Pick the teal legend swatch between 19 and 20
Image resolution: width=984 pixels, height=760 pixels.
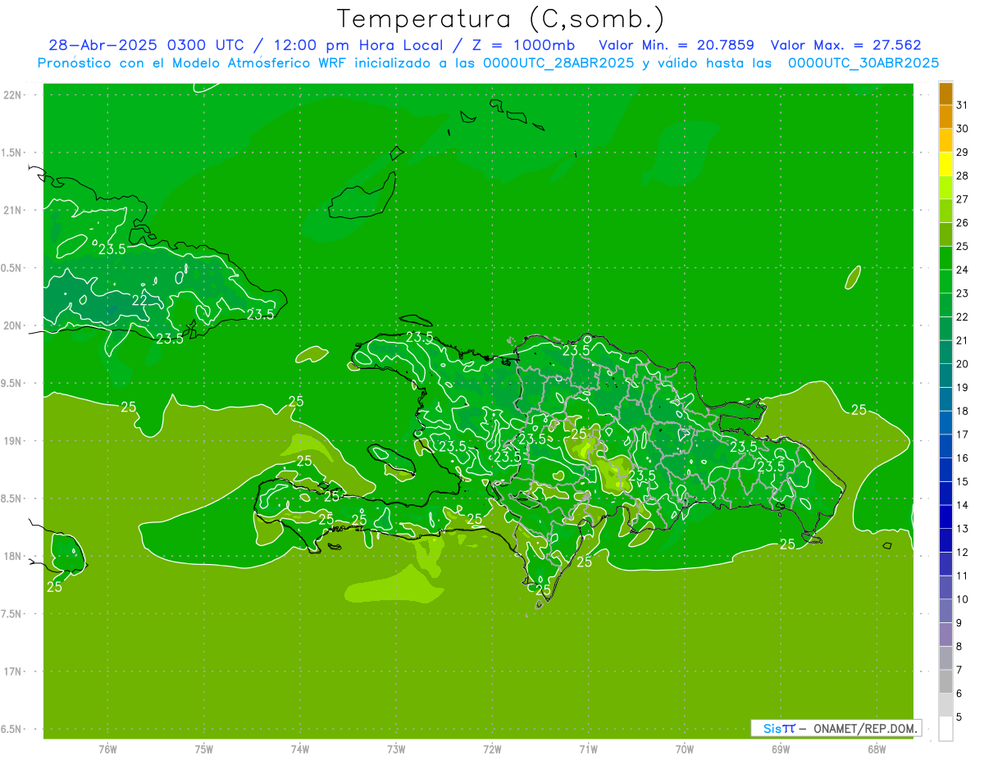click(x=945, y=375)
